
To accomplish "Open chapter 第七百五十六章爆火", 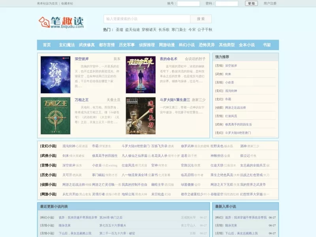I will pyautogui.click(x=113, y=225).
